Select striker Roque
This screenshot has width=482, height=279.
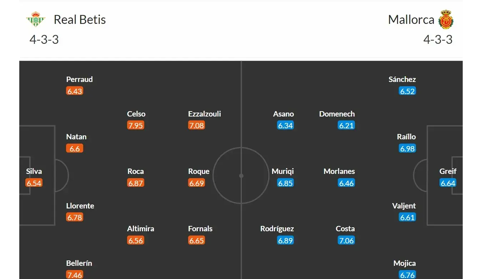(x=199, y=171)
